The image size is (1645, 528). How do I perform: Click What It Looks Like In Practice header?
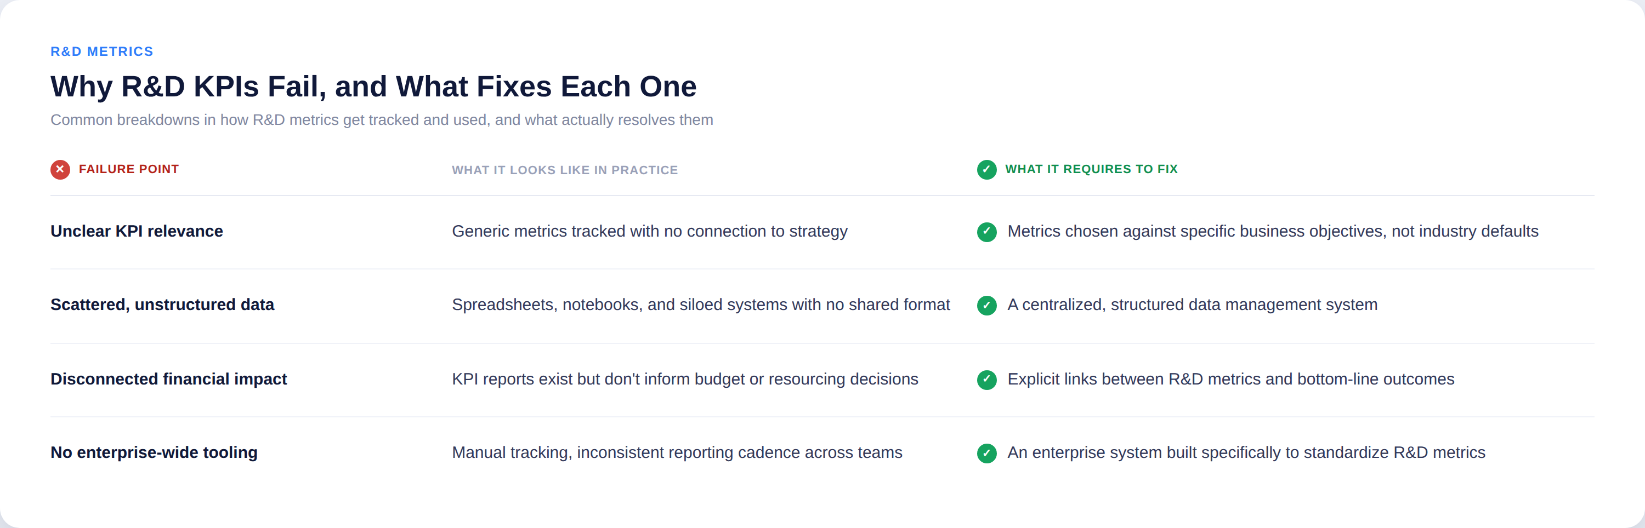click(x=565, y=170)
